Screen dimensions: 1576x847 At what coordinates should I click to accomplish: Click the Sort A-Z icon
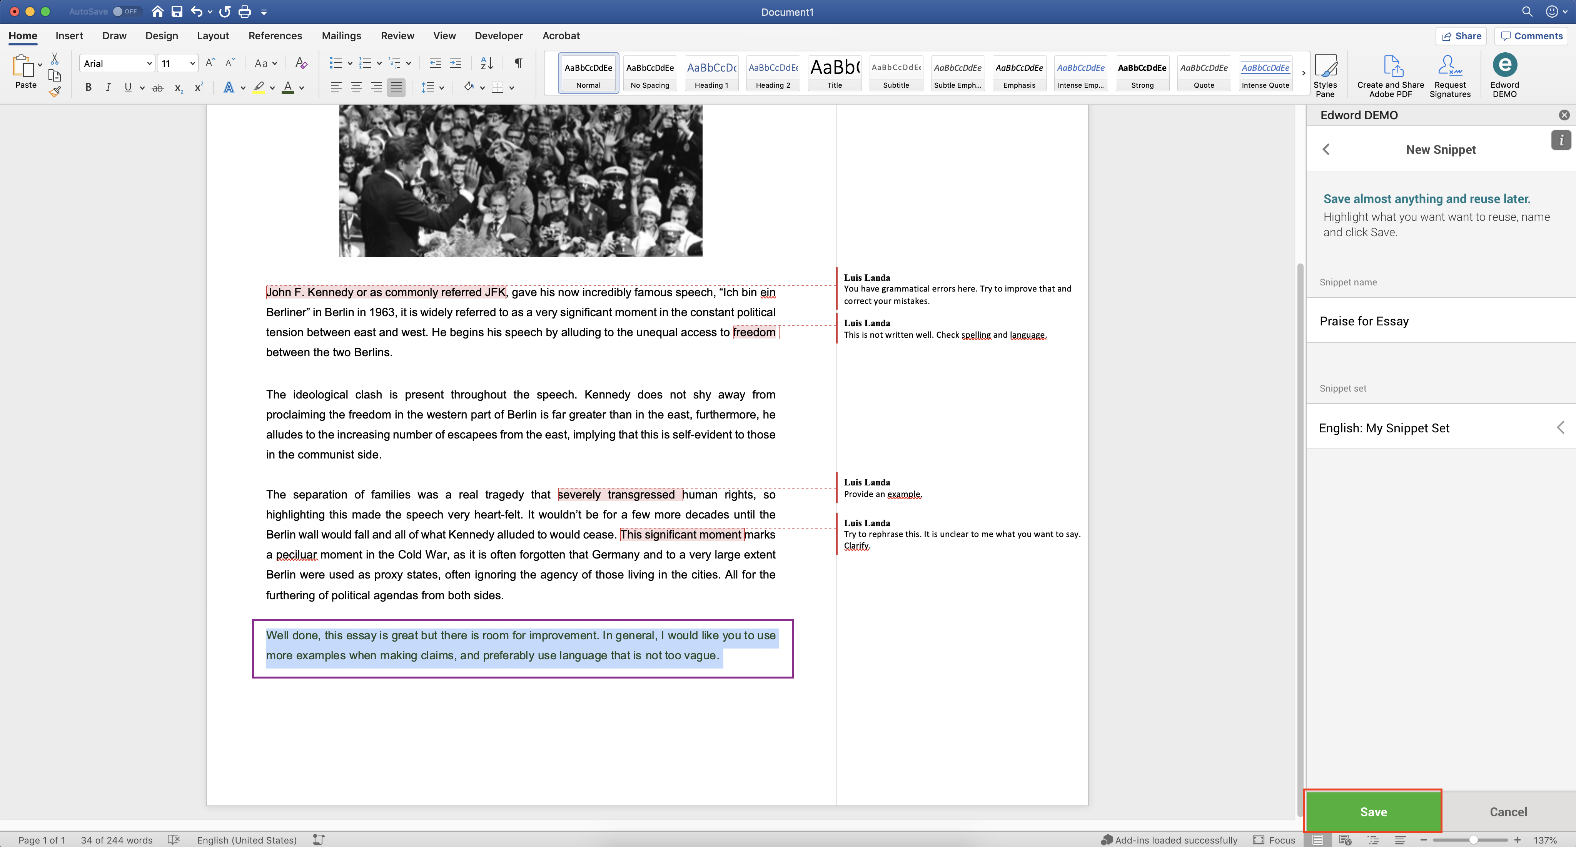486,63
